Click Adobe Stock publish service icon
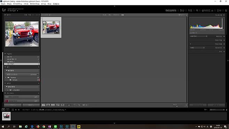The image size is (229, 129). 7,101
